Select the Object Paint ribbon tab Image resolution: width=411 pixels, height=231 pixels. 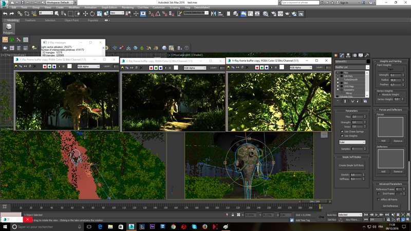coord(71,20)
